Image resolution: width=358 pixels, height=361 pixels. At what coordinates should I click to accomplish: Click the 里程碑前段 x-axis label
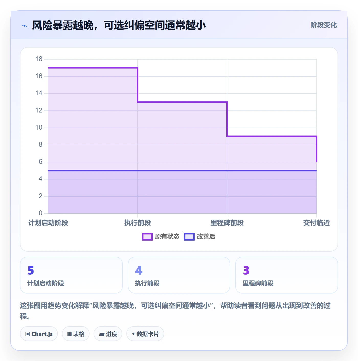[227, 223]
